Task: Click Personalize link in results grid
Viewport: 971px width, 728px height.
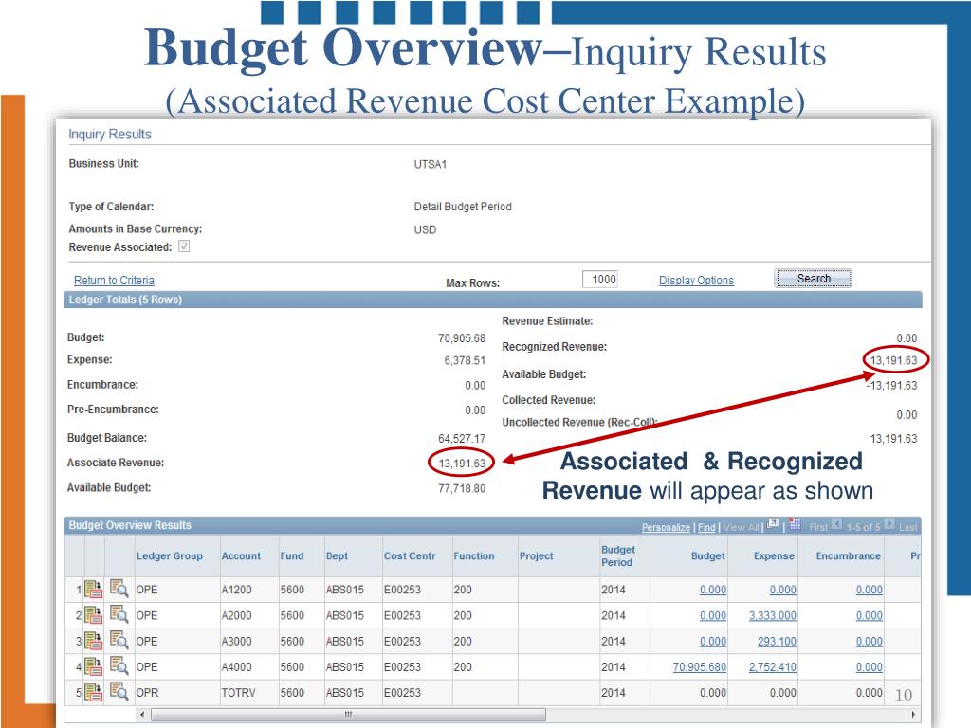Action: 666,527
